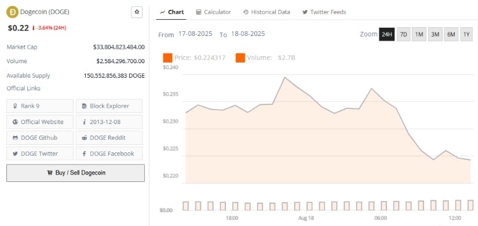Open the DOGE Reddit link
Screen dimensions: 478x226
(109, 137)
